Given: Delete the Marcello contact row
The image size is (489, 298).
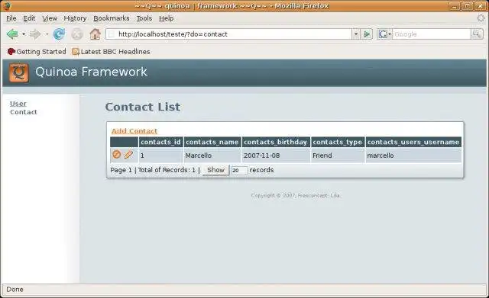Looking at the screenshot, I should pos(117,154).
